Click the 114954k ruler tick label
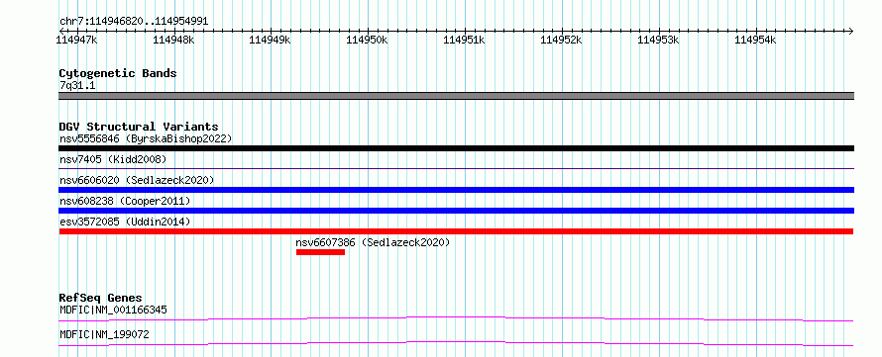 coord(755,40)
